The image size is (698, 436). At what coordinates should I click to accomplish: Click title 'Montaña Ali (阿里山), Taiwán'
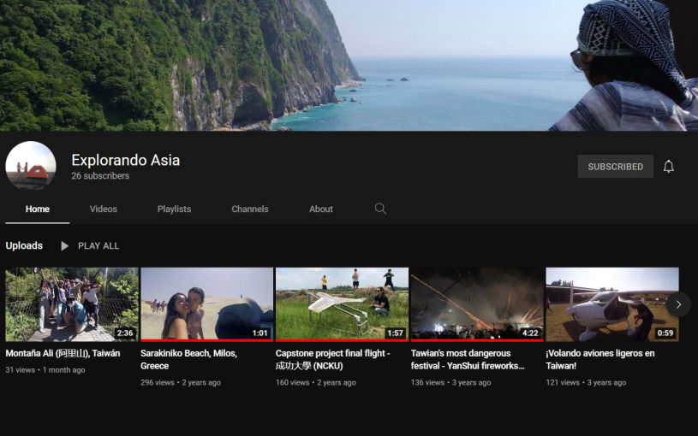[x=63, y=353]
